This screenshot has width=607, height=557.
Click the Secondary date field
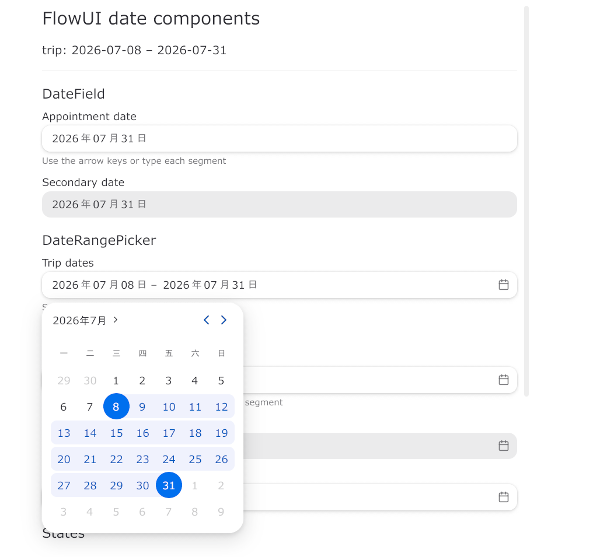point(280,204)
